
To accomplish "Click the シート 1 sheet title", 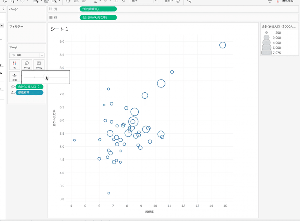I will [x=59, y=29].
